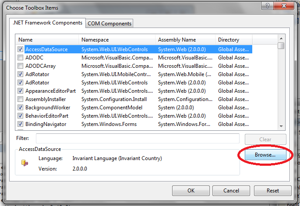This screenshot has width=300, height=206.
Task: Click the System.ComponentModel namespace cell
Action: pos(112,108)
